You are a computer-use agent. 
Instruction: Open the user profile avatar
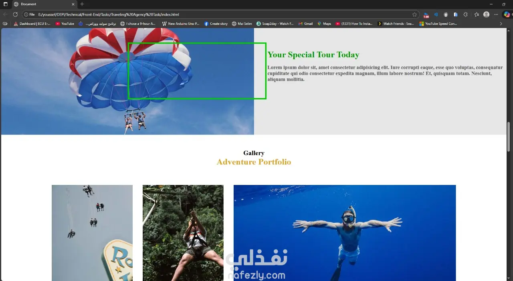click(486, 14)
